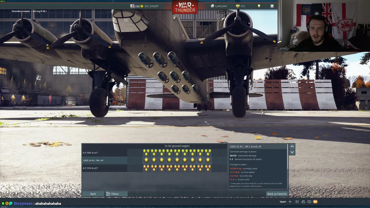The height and width of the screenshot is (208, 370).
Task: Open the list icon next to Squad
Action: (297, 202)
